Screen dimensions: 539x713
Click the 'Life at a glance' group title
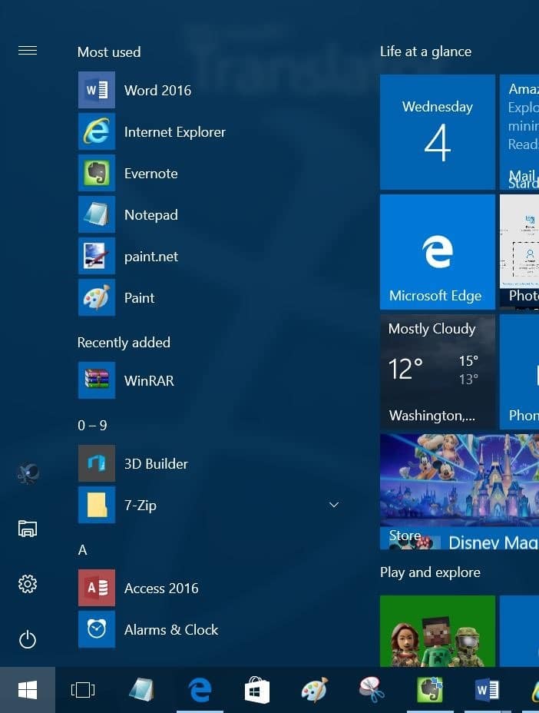[425, 51]
